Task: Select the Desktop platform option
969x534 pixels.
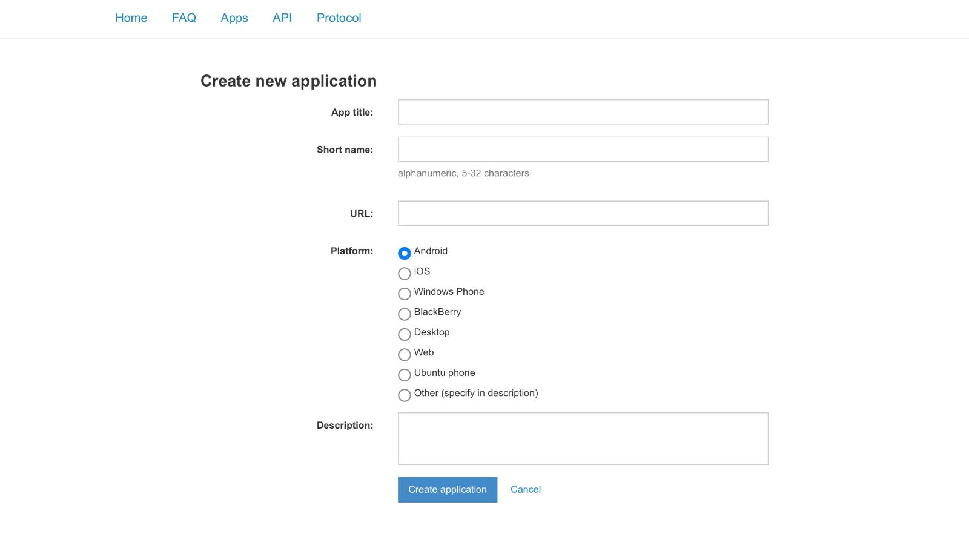Action: point(405,334)
